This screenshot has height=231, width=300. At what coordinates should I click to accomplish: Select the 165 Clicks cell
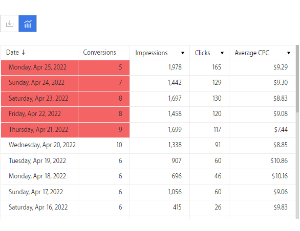[209, 67]
